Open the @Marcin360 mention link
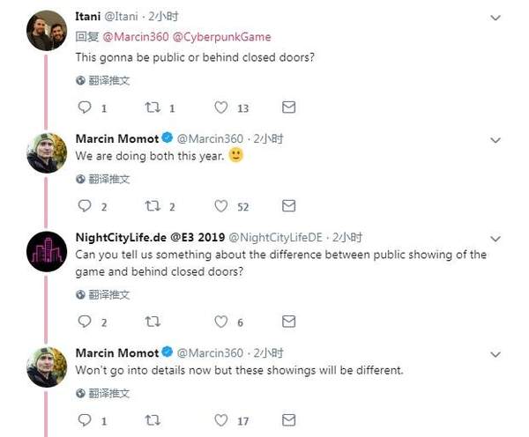The image size is (529, 437). pos(135,37)
